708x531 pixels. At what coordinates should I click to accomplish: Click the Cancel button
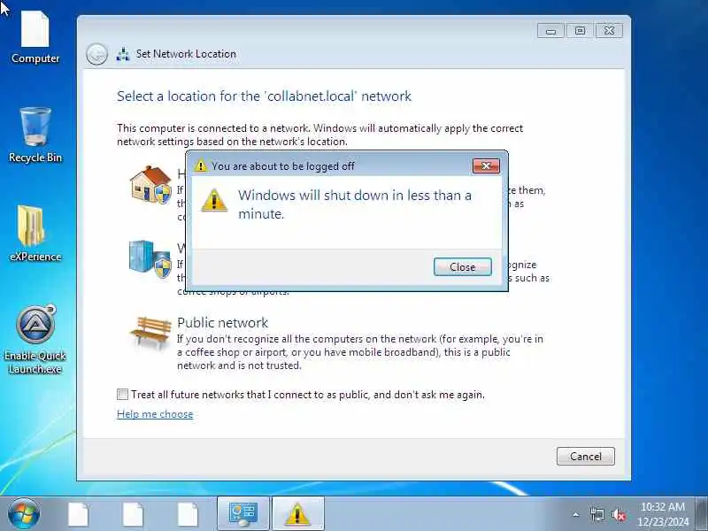coord(586,456)
